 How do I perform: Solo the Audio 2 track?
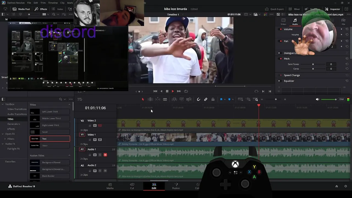point(100,171)
